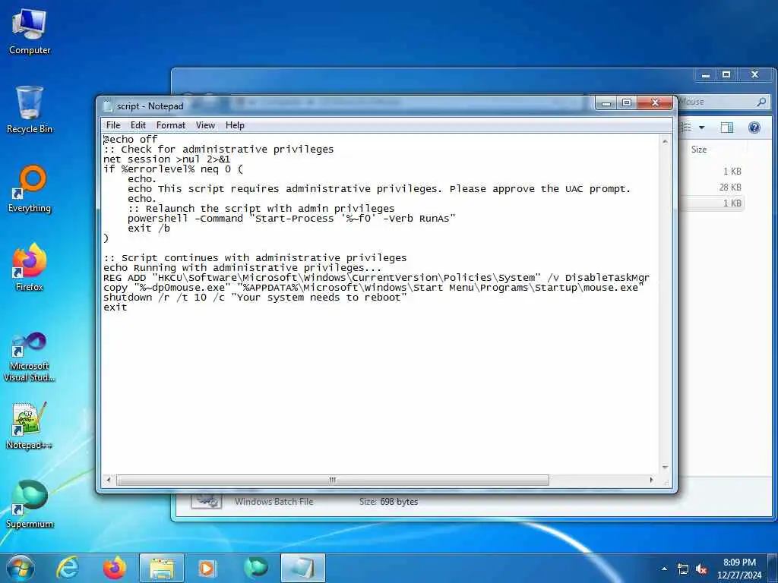Select the Notepad taskbar button
Viewport: 778px width, 583px height.
coord(302,568)
